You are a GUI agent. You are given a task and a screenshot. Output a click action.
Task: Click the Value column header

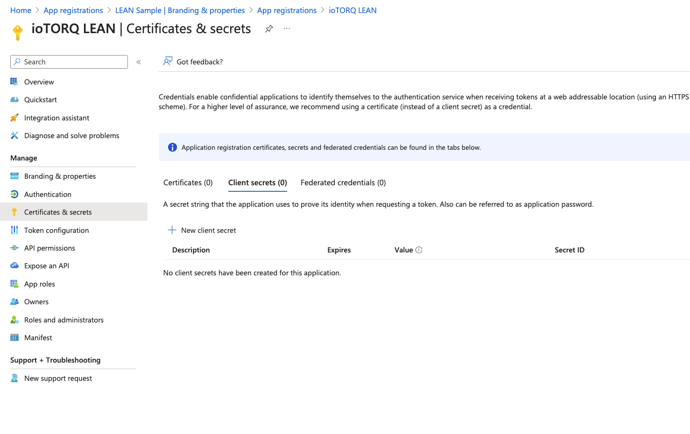[x=404, y=250]
